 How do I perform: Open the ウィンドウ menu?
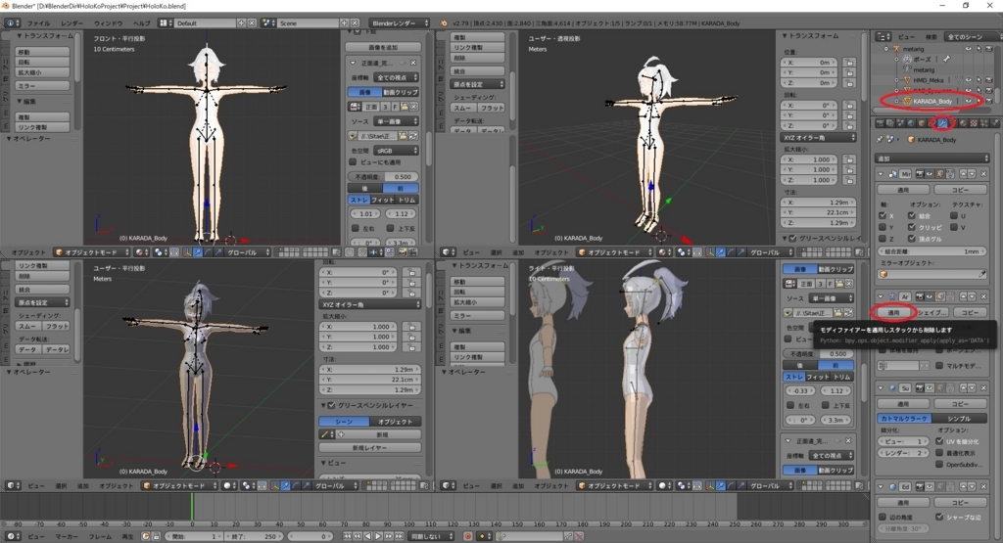coord(108,23)
